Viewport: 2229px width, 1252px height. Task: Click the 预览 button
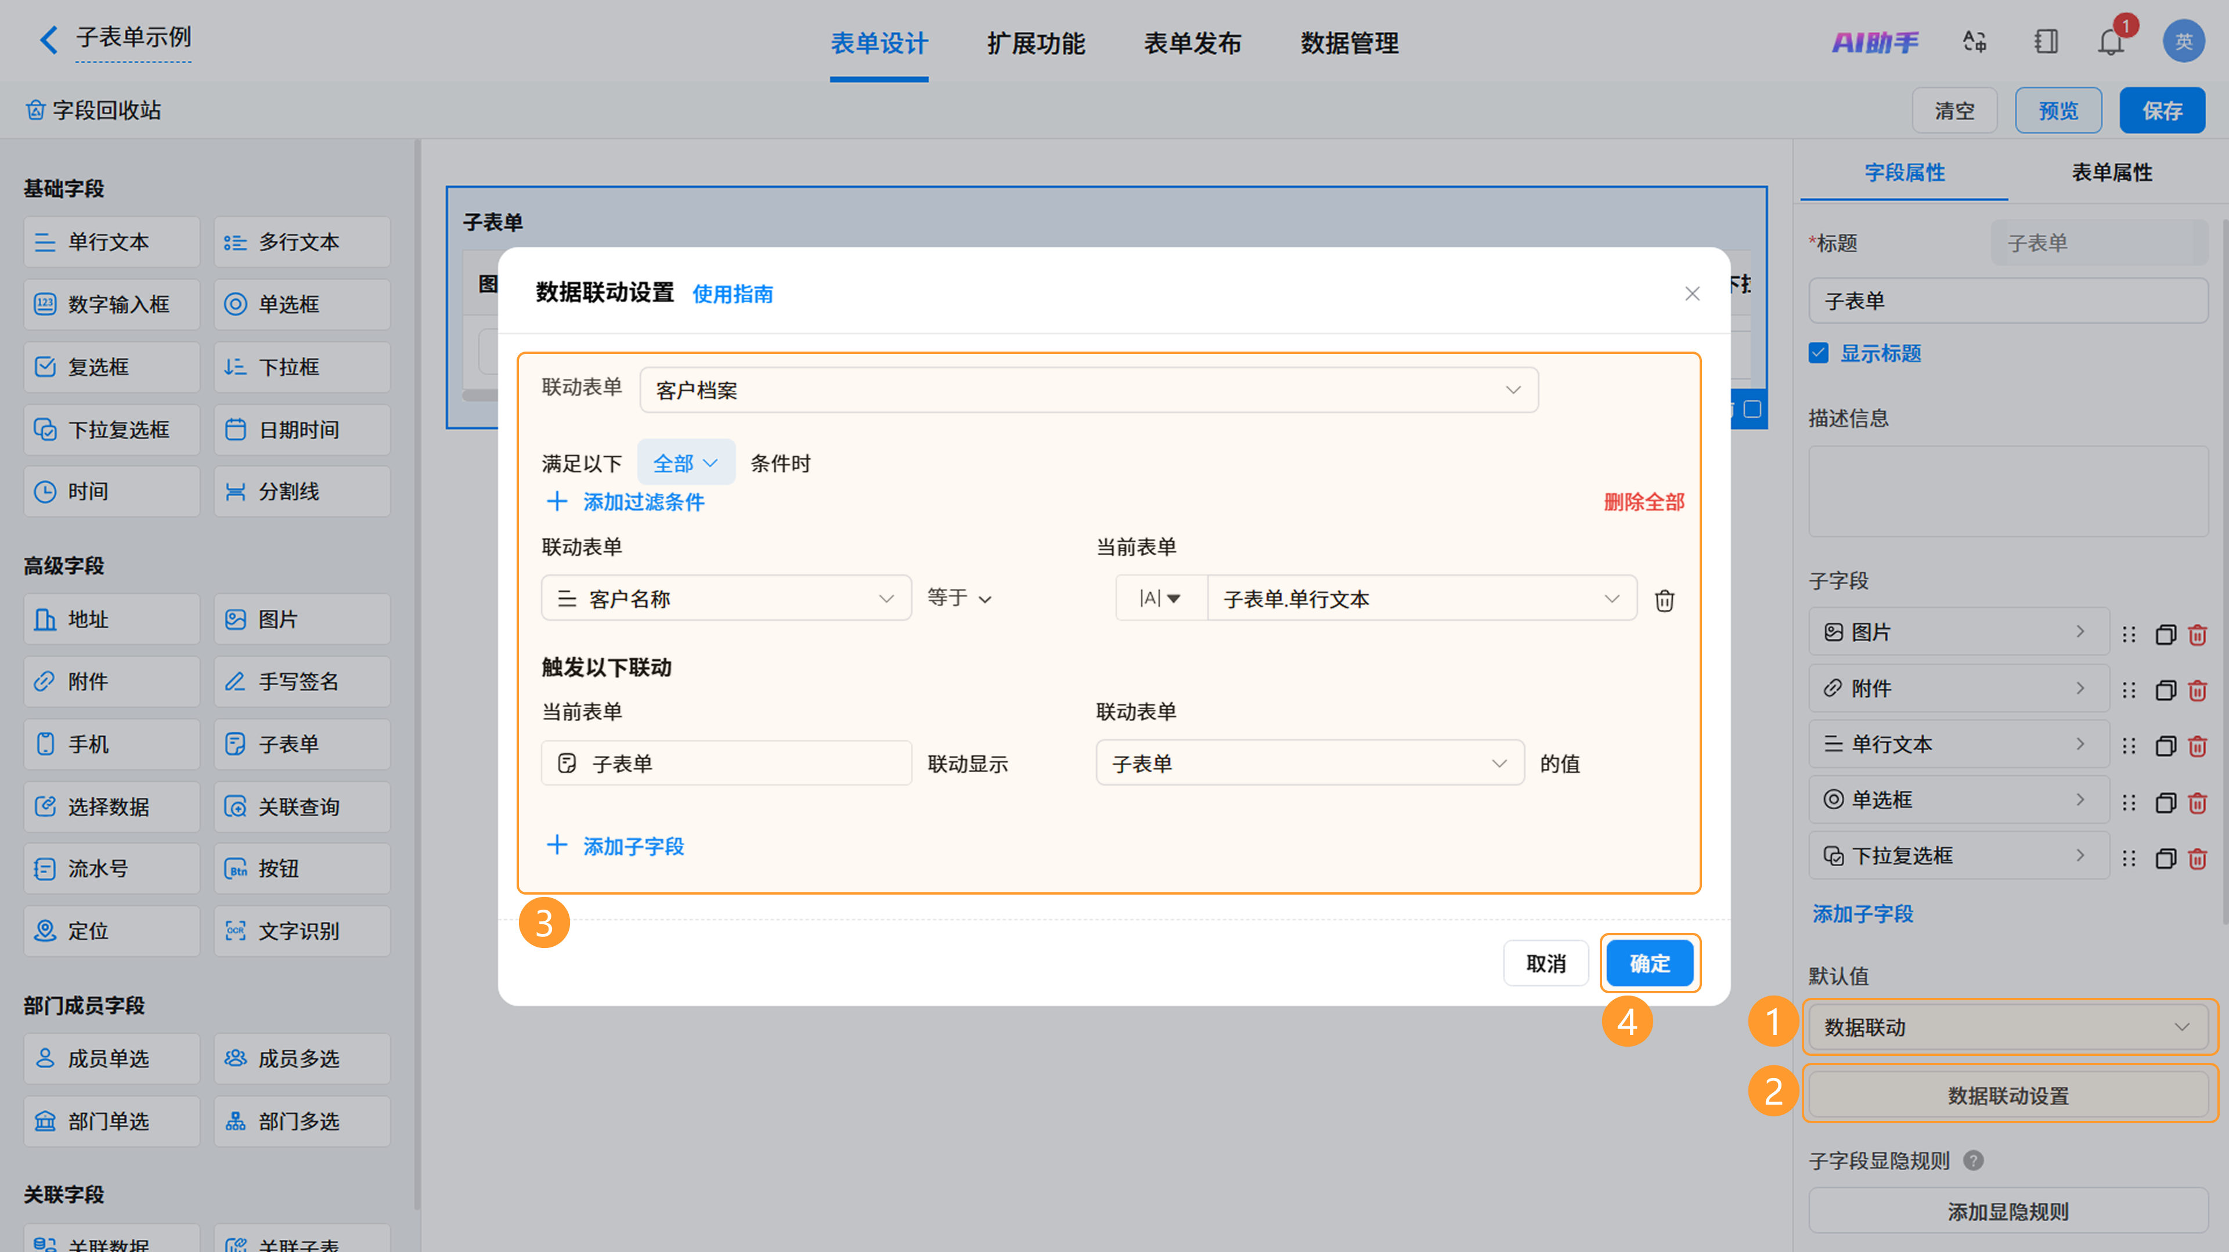2058,110
